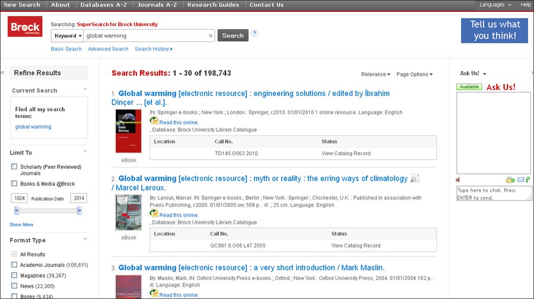The width and height of the screenshot is (534, 299).
Task: Click the Read this online icon for Maslin's book
Action: pyautogui.click(x=154, y=293)
